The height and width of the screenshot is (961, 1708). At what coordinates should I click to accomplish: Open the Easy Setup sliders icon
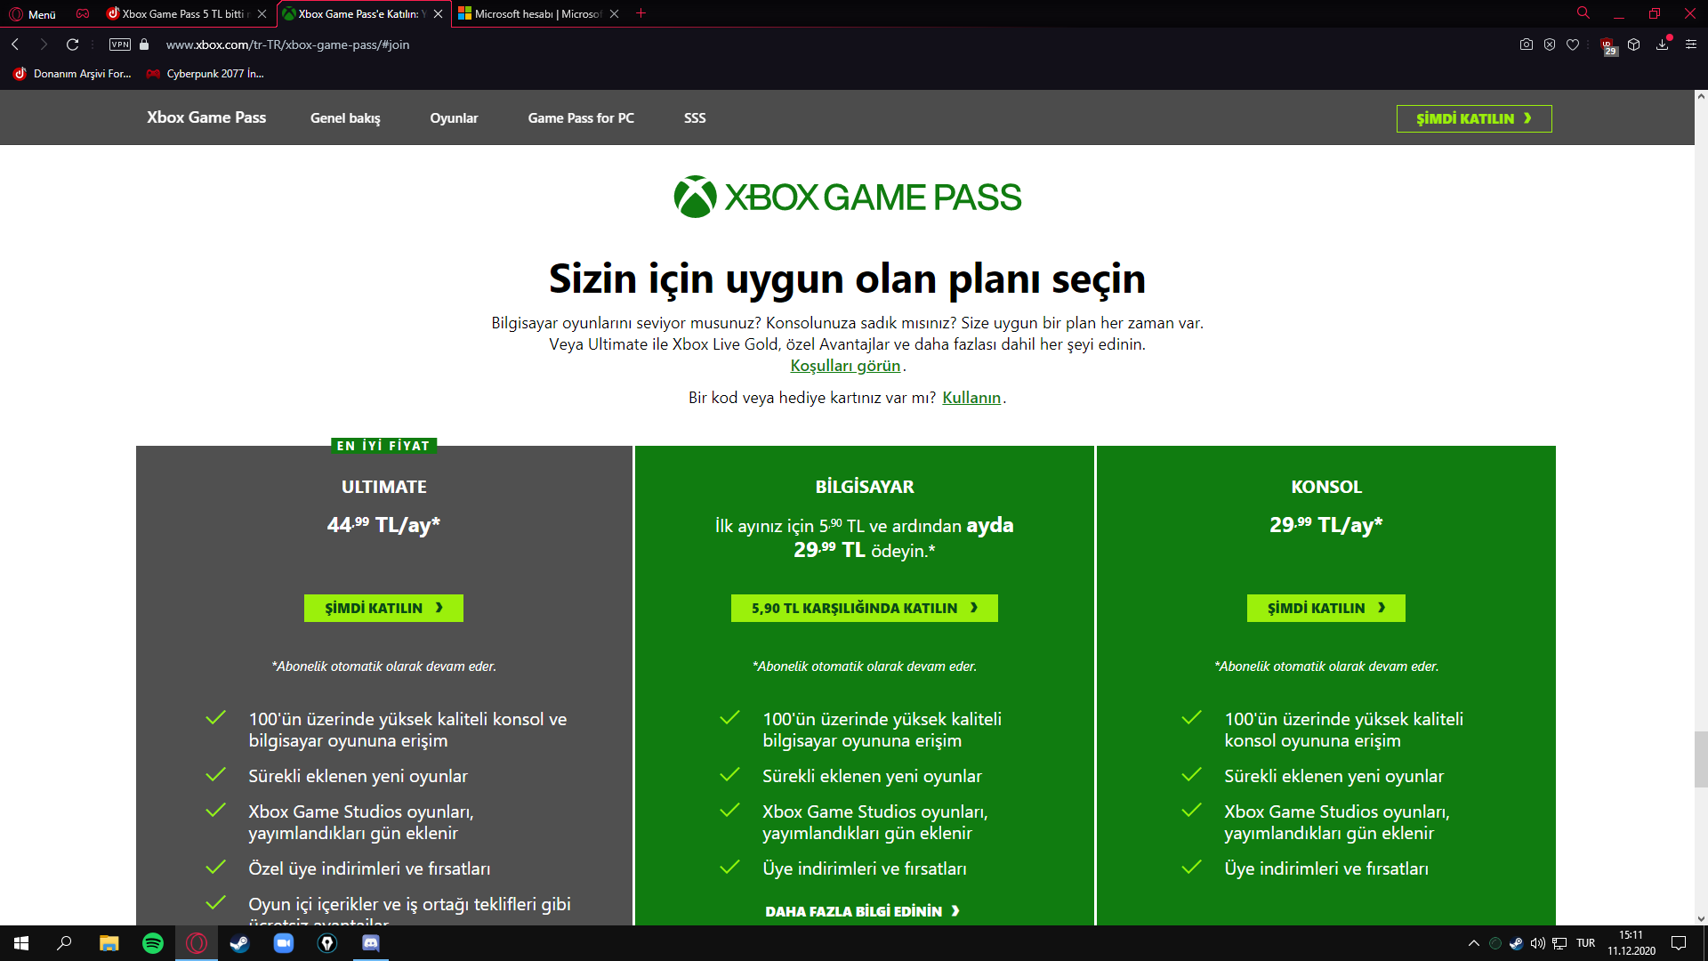(x=1691, y=44)
